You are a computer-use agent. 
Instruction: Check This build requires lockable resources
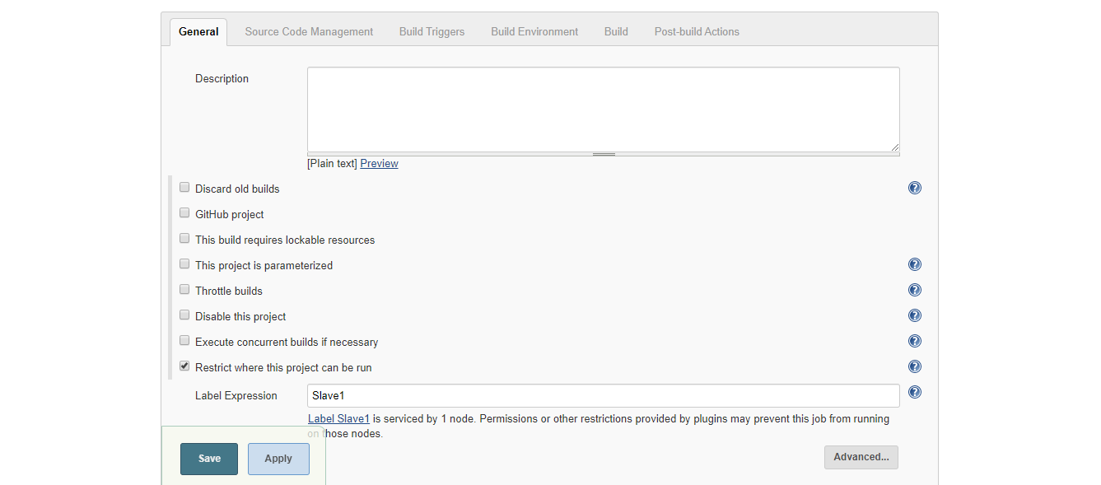point(184,239)
